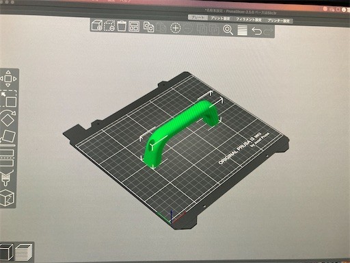Click the Arrange objects icon
This screenshot has width=350, height=263.
pos(134,26)
